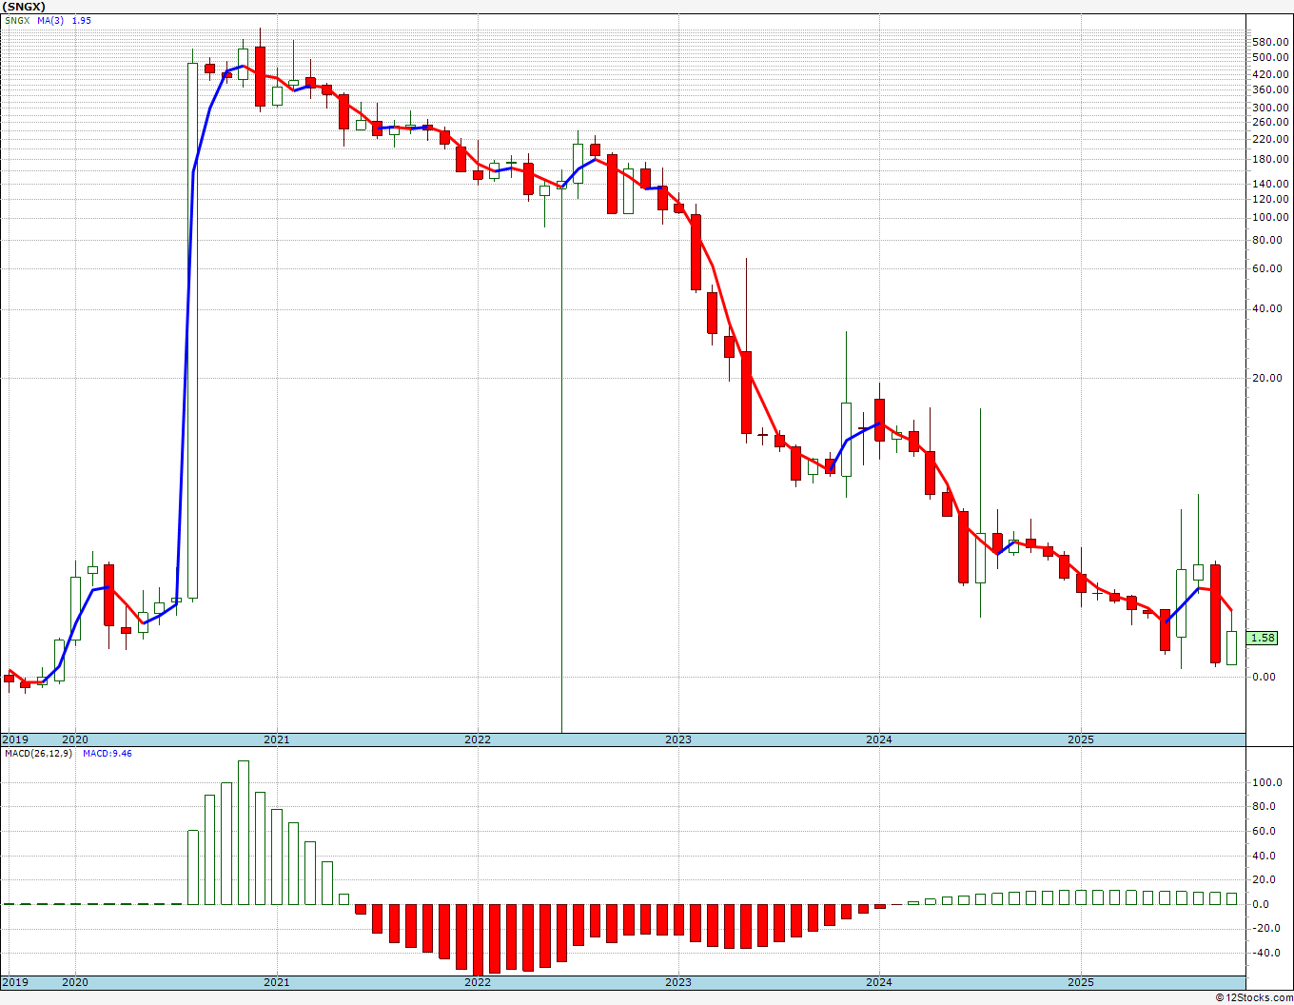This screenshot has height=1005, width=1294.
Task: Click the 120.00 price axis label
Action: [x=1270, y=199]
